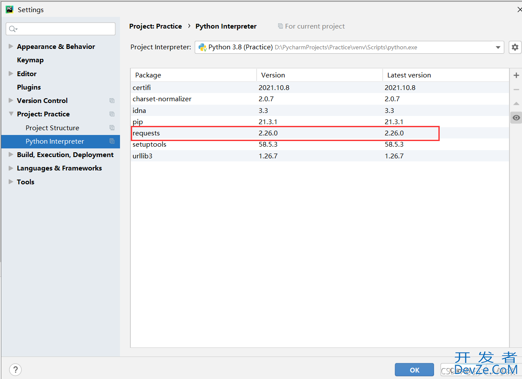
Task: Click the project-level icon beside Version Control
Action: coord(112,101)
